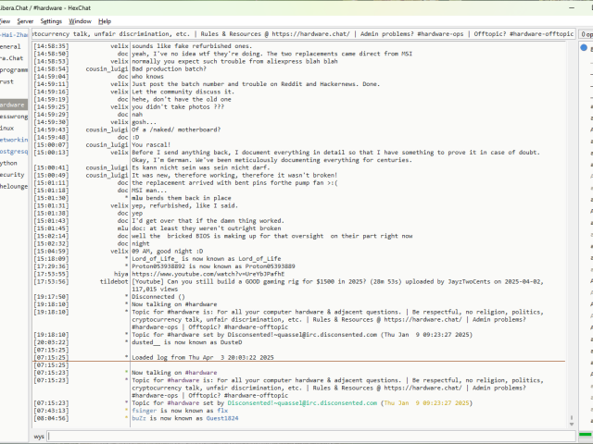Switch to the rust channel
Image resolution: width=593 pixels, height=444 pixels.
point(9,81)
